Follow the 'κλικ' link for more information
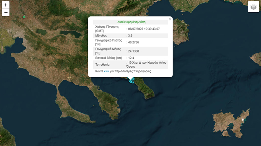 (x=106, y=71)
